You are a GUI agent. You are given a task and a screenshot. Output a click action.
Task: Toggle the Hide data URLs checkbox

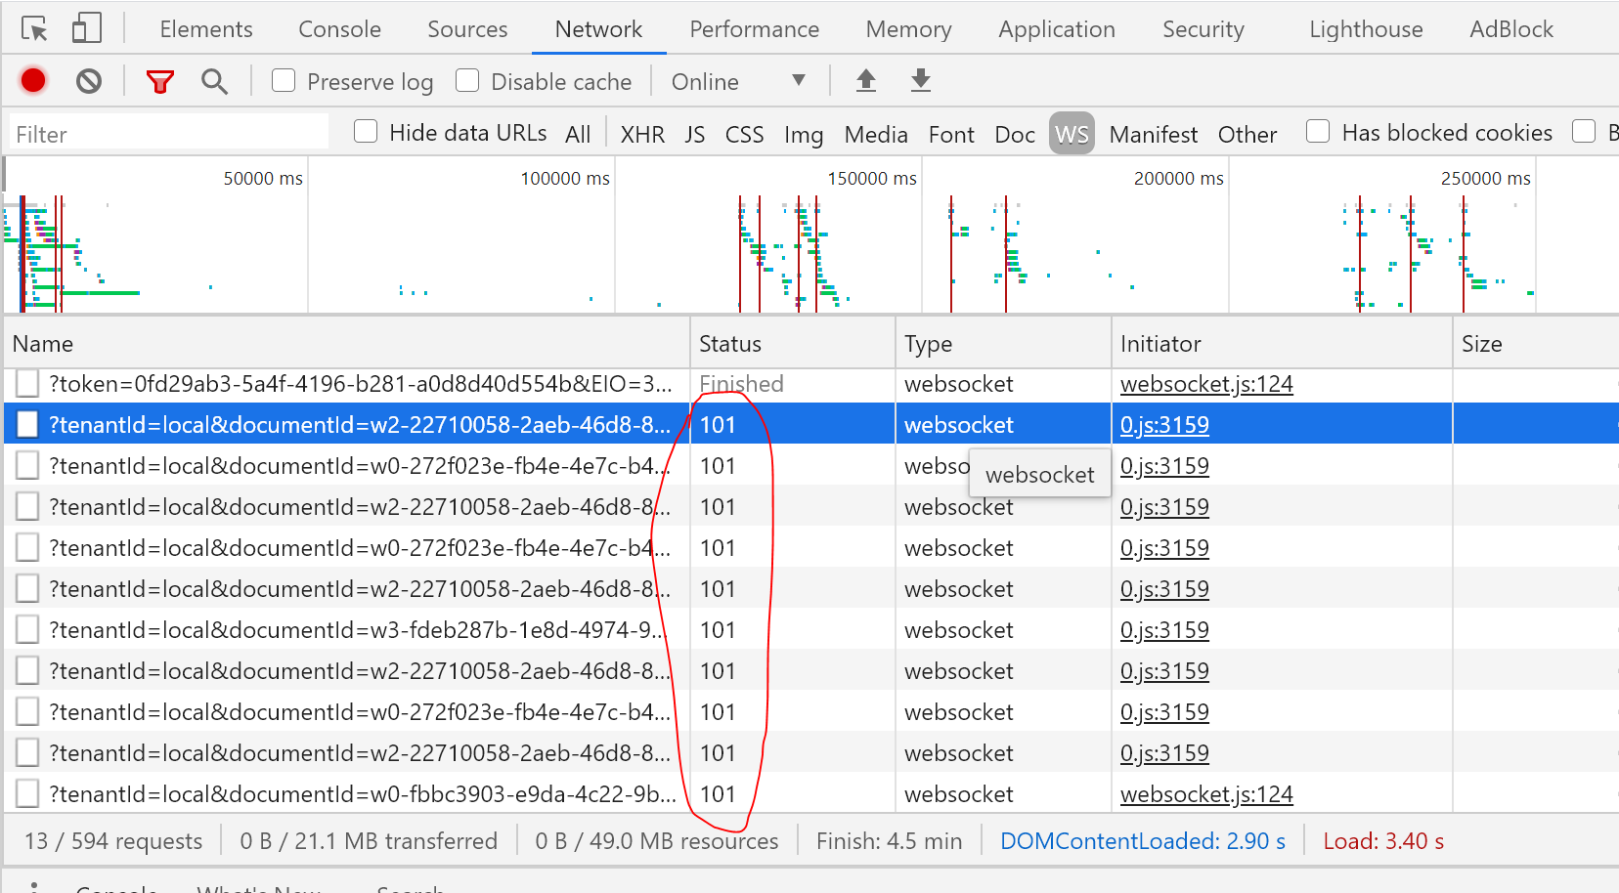pyautogui.click(x=365, y=131)
